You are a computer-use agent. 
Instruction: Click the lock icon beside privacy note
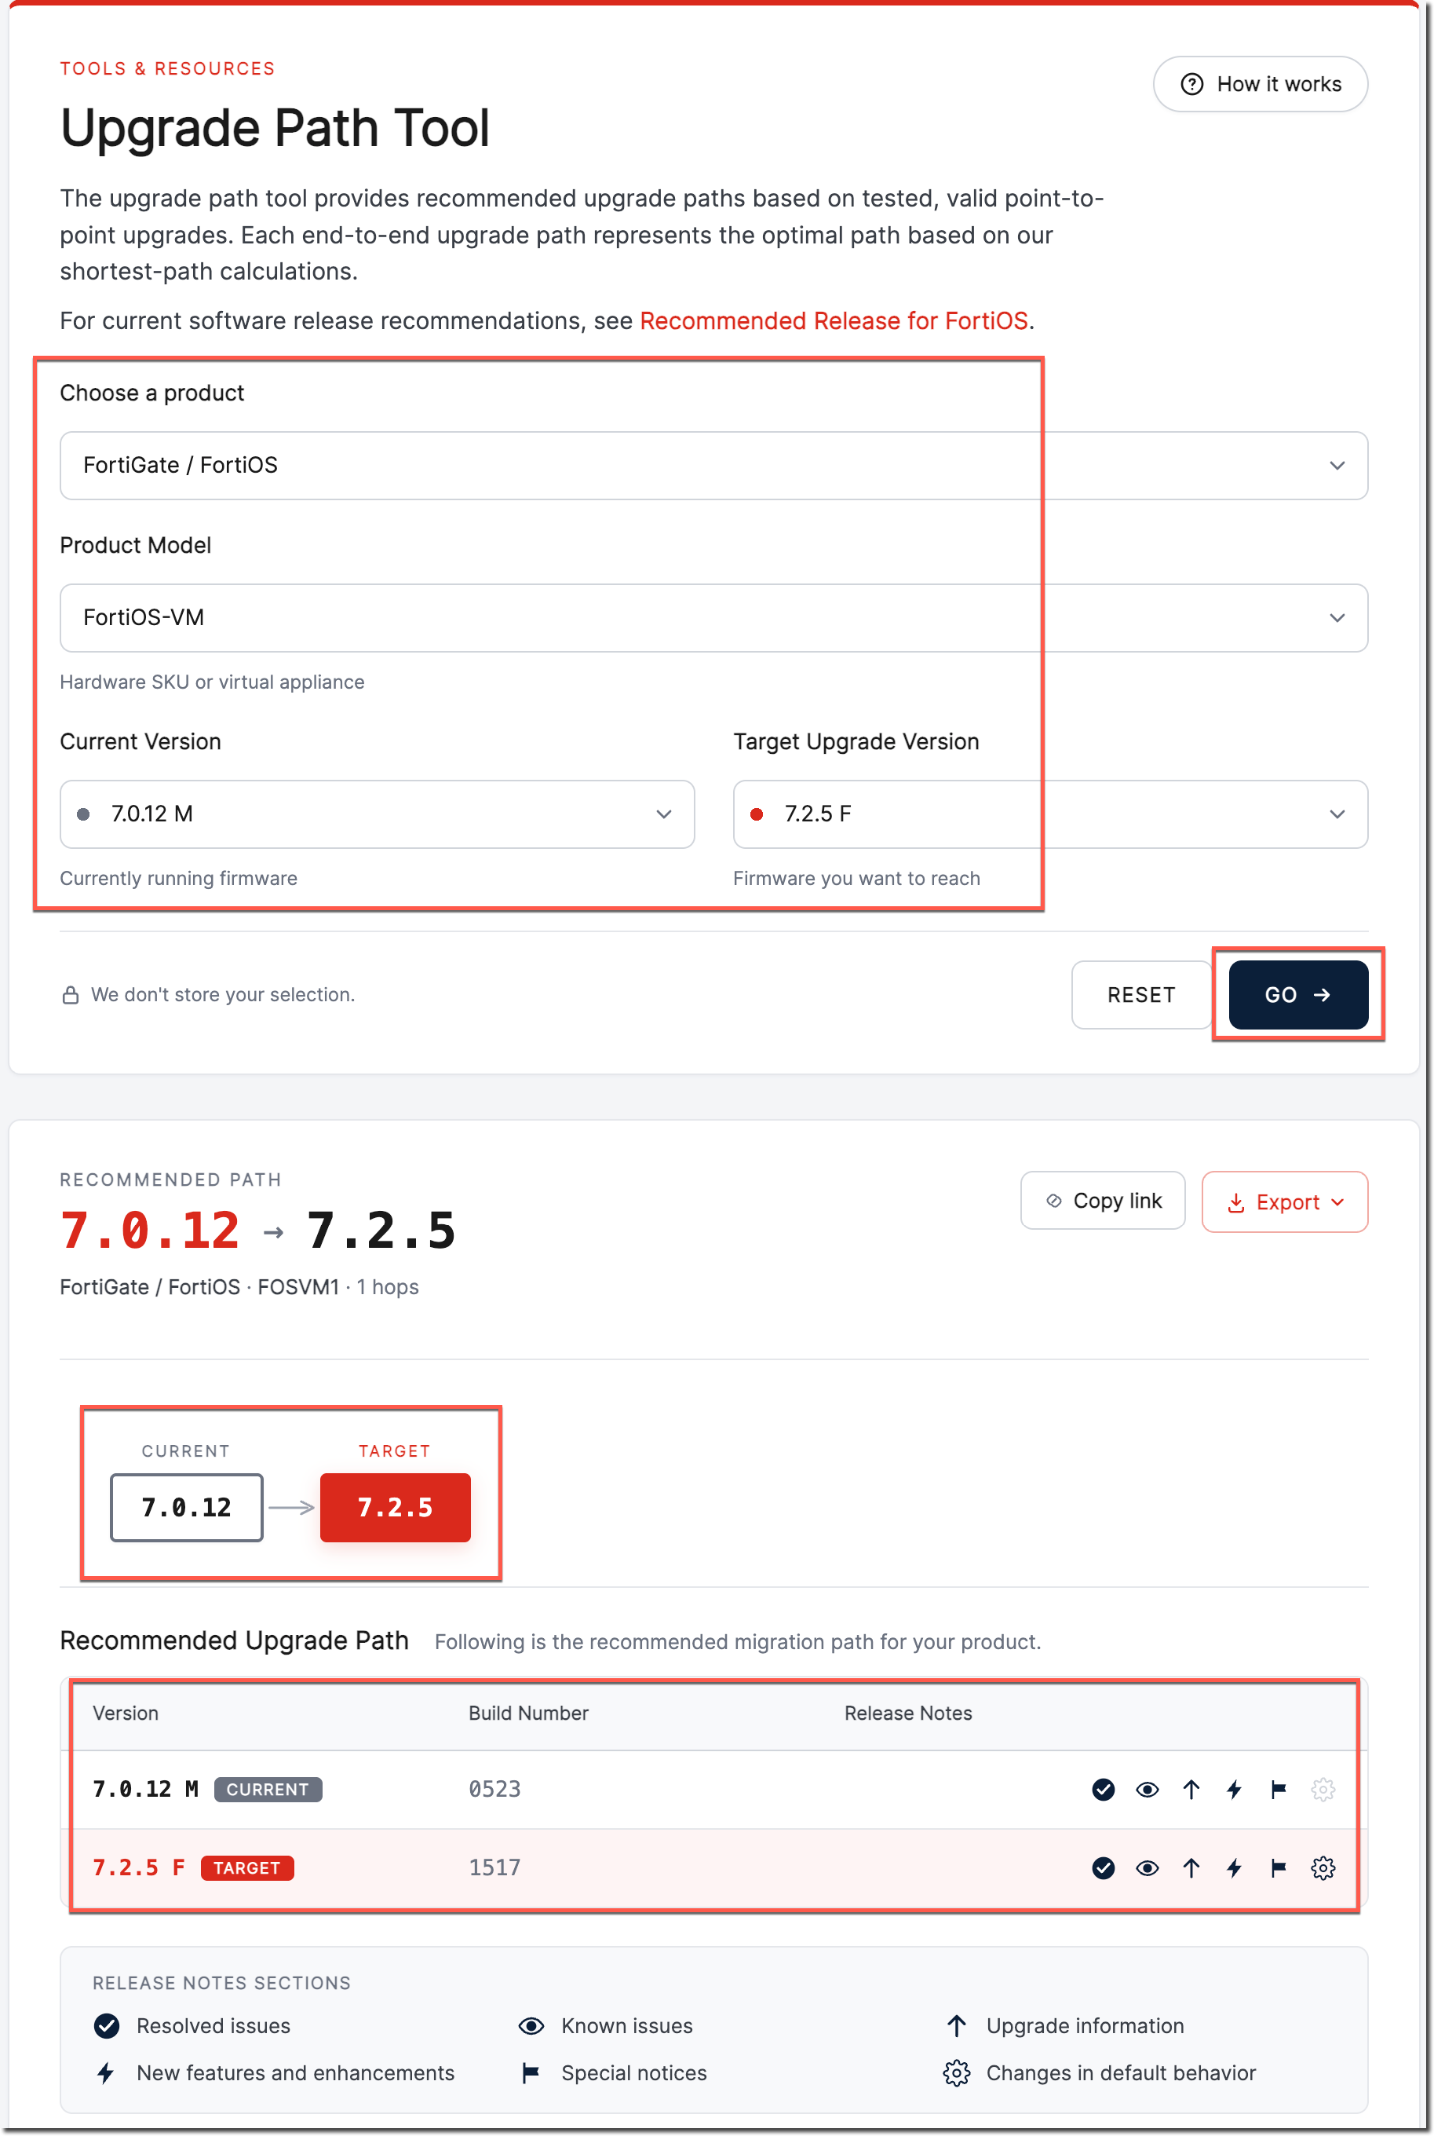click(71, 994)
